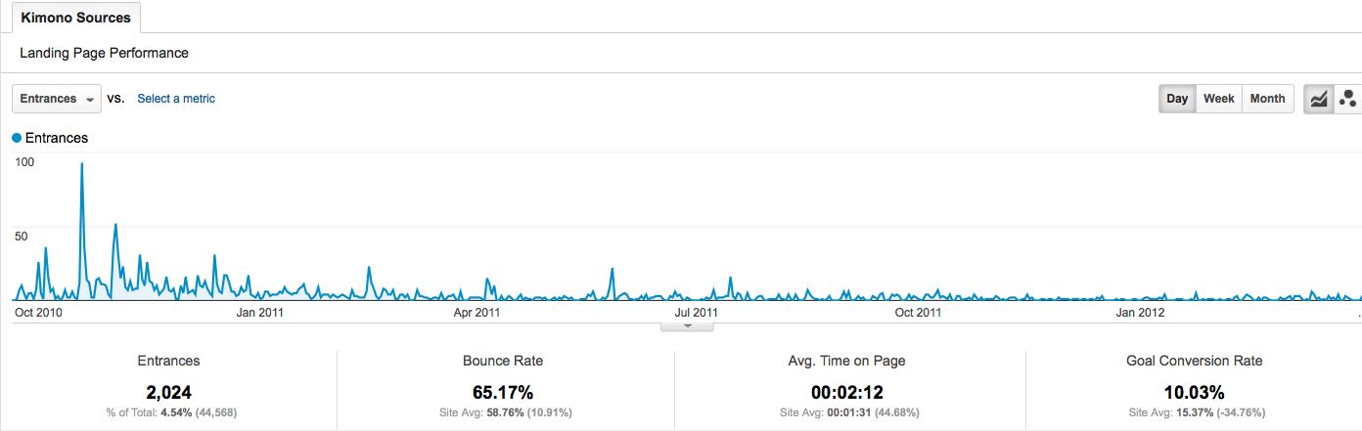Open the Entrances metric dropdown
The image size is (1362, 431).
[57, 99]
